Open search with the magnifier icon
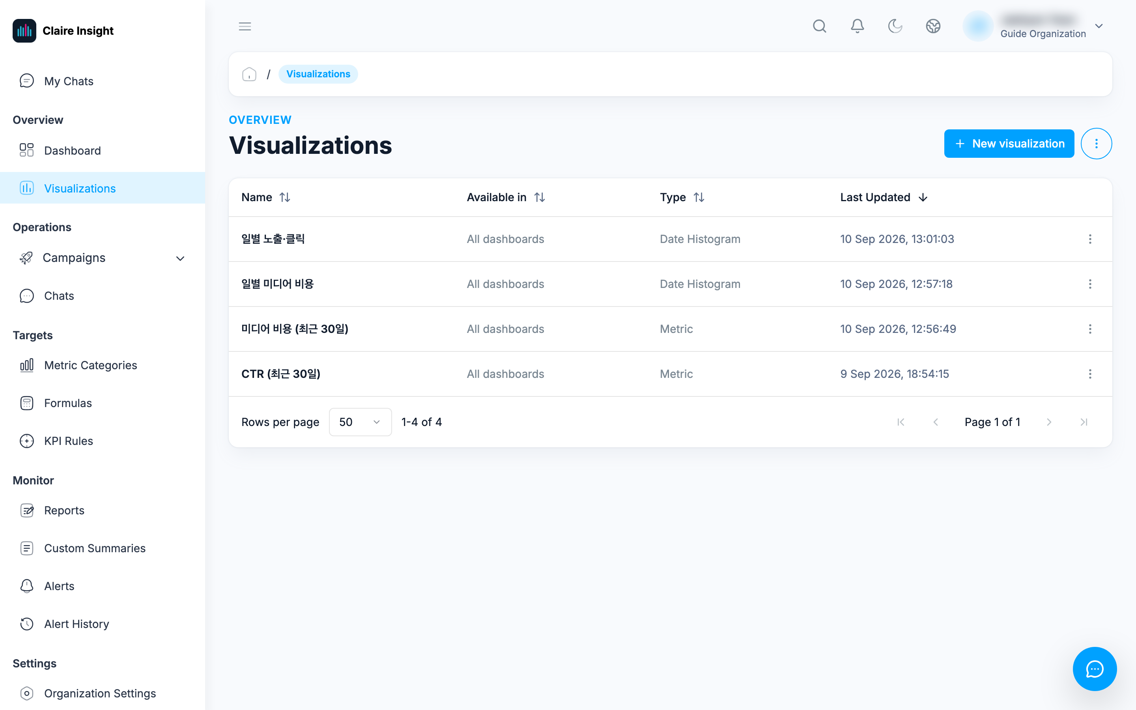Viewport: 1136px width, 710px height. 820,26
